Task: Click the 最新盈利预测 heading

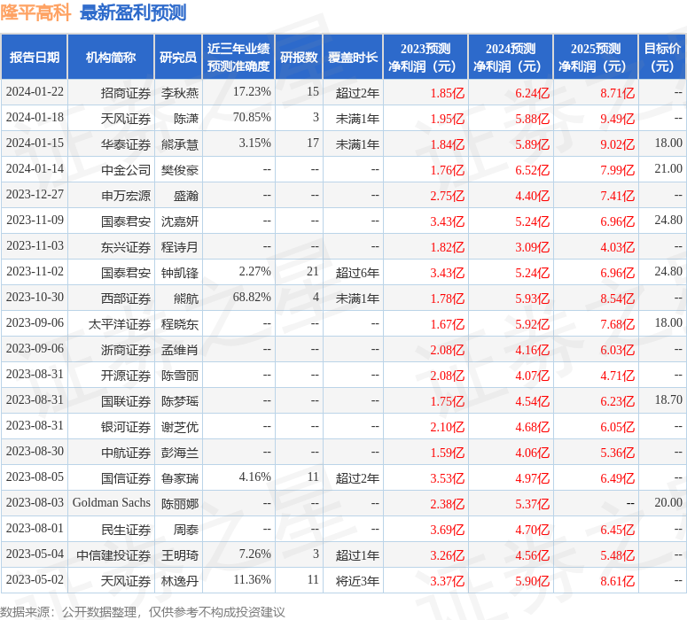Action: pyautogui.click(x=133, y=12)
